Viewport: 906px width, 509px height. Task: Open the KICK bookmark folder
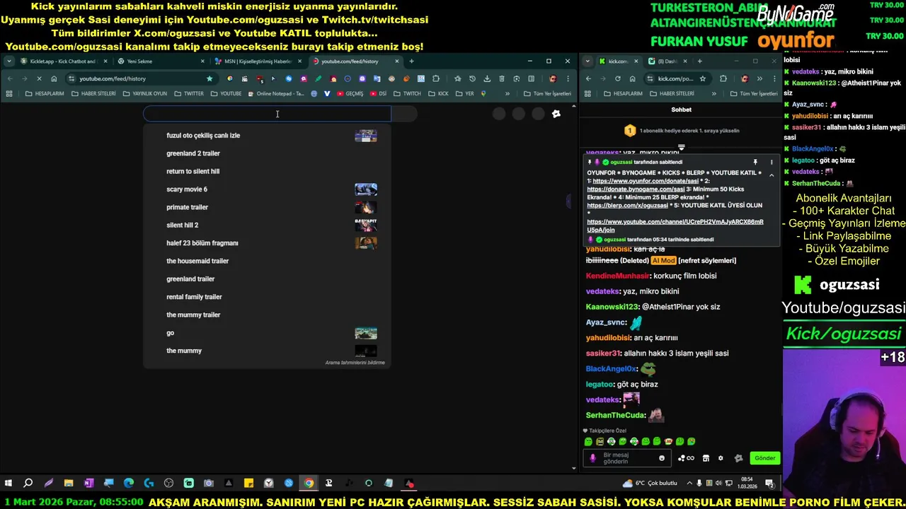(x=439, y=93)
